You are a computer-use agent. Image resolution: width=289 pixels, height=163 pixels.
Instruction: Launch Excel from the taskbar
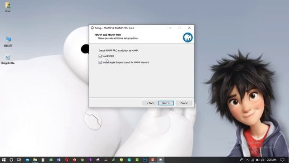click(51, 160)
